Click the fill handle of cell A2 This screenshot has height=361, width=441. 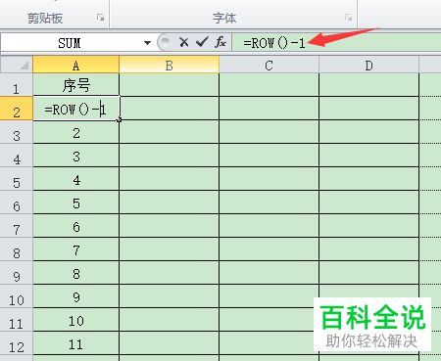[120, 120]
